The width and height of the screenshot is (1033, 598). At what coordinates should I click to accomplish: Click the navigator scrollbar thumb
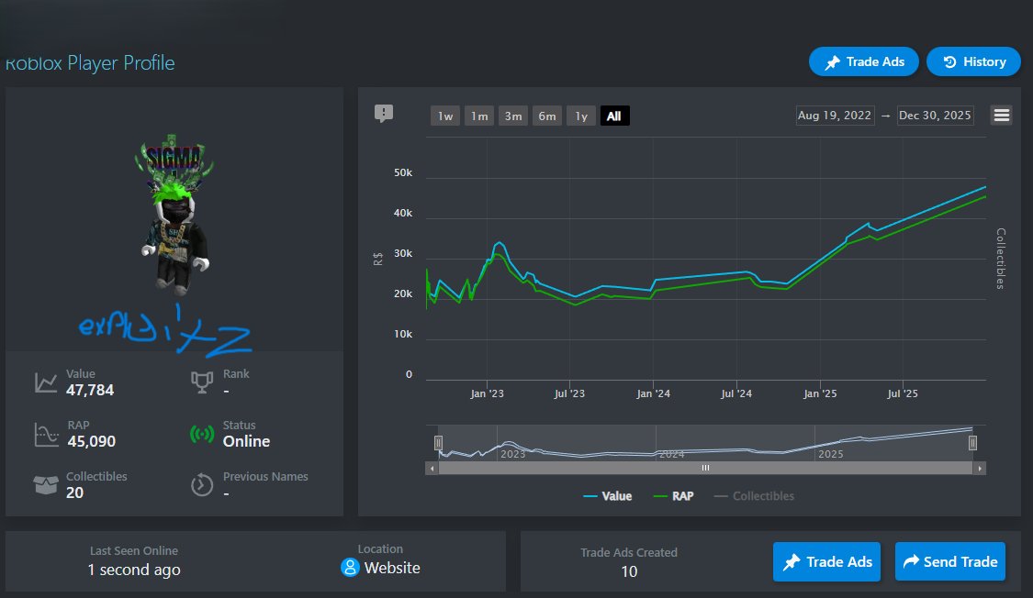pyautogui.click(x=705, y=469)
